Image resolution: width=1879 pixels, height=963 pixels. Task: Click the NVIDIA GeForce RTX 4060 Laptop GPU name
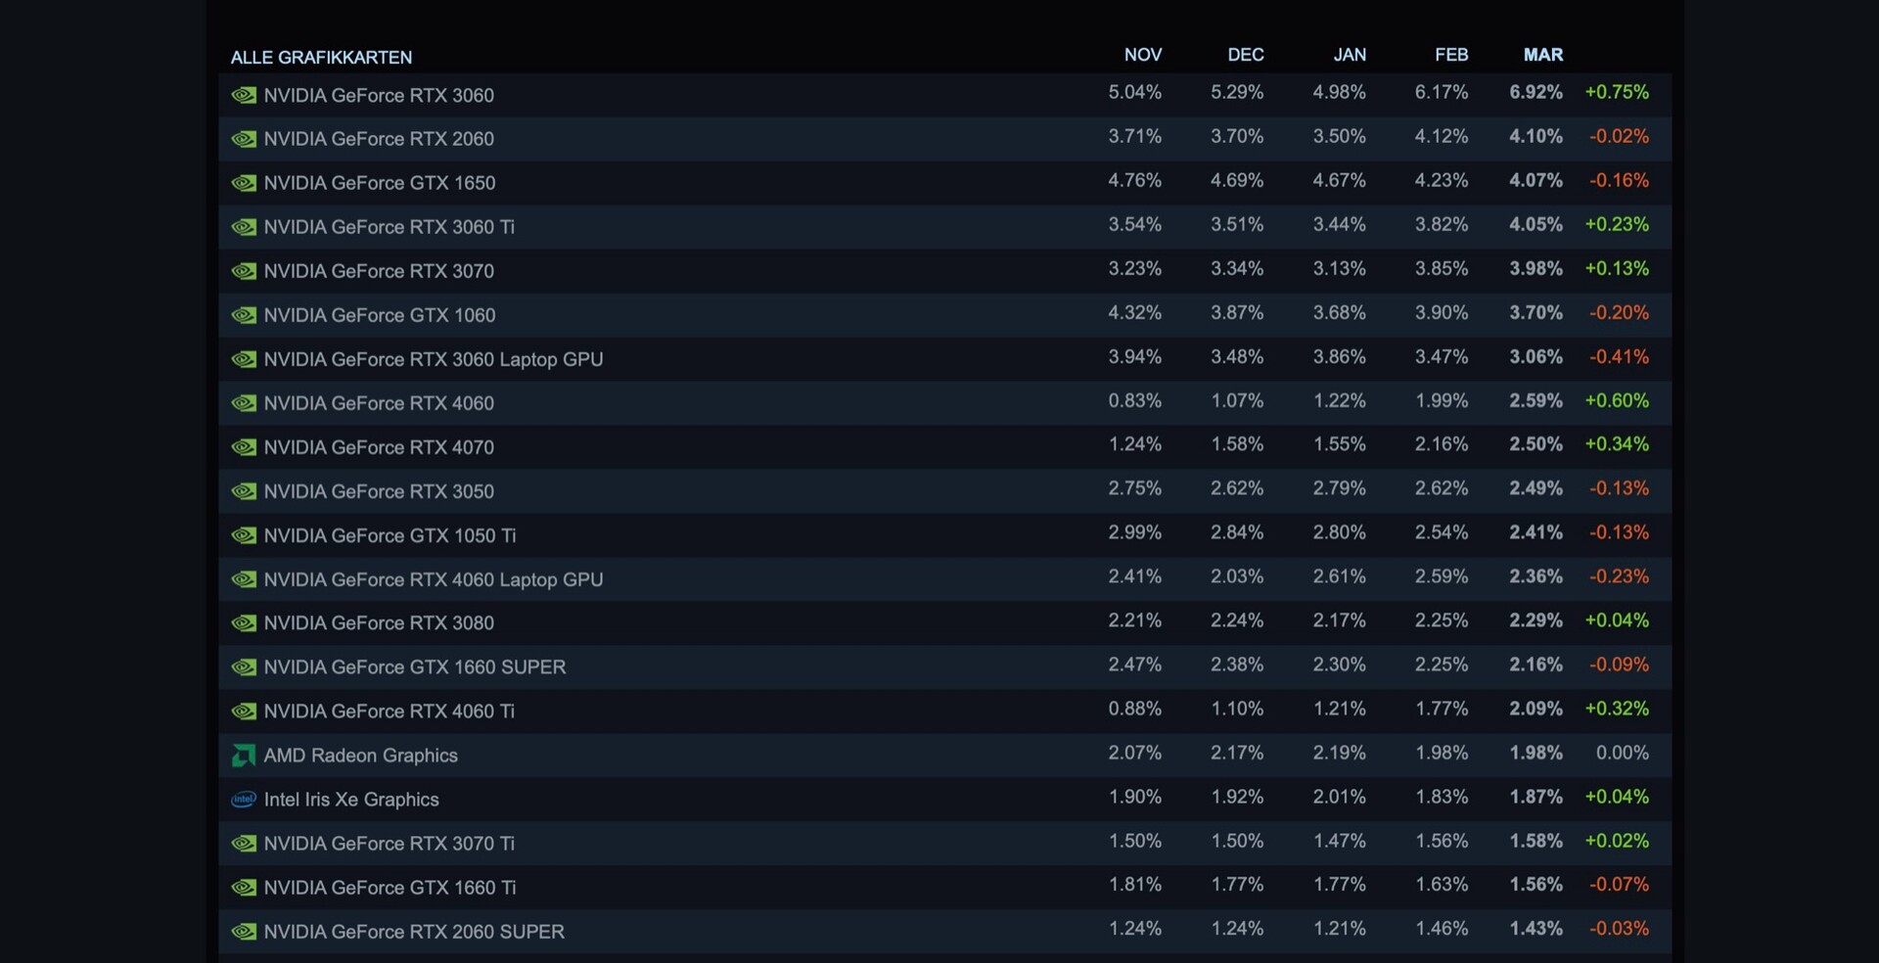click(433, 579)
